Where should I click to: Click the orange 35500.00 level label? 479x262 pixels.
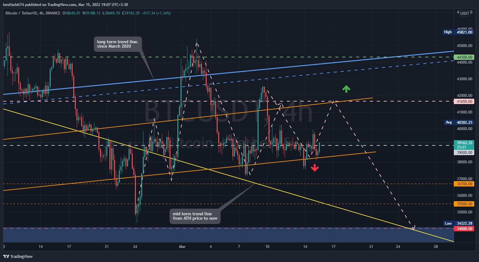point(464,204)
